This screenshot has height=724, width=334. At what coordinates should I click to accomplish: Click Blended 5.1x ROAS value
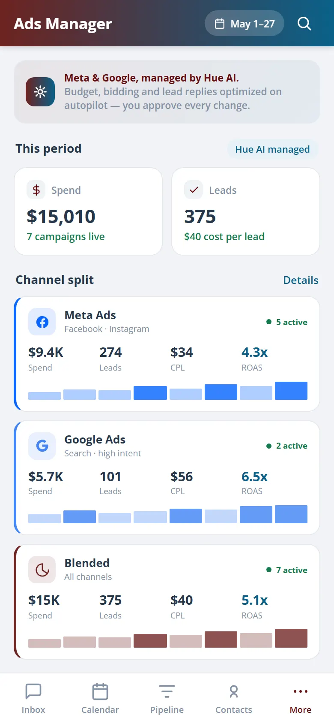click(254, 600)
